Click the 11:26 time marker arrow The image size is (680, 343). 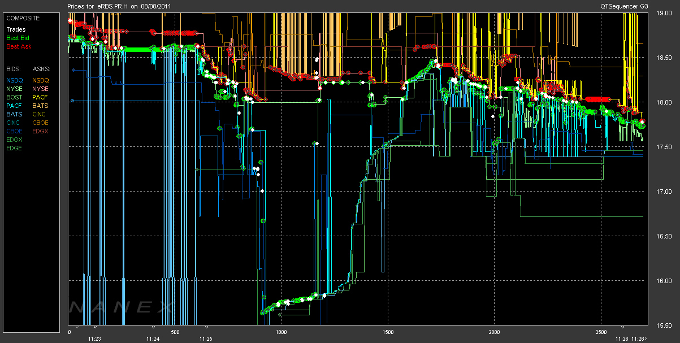coord(623,327)
